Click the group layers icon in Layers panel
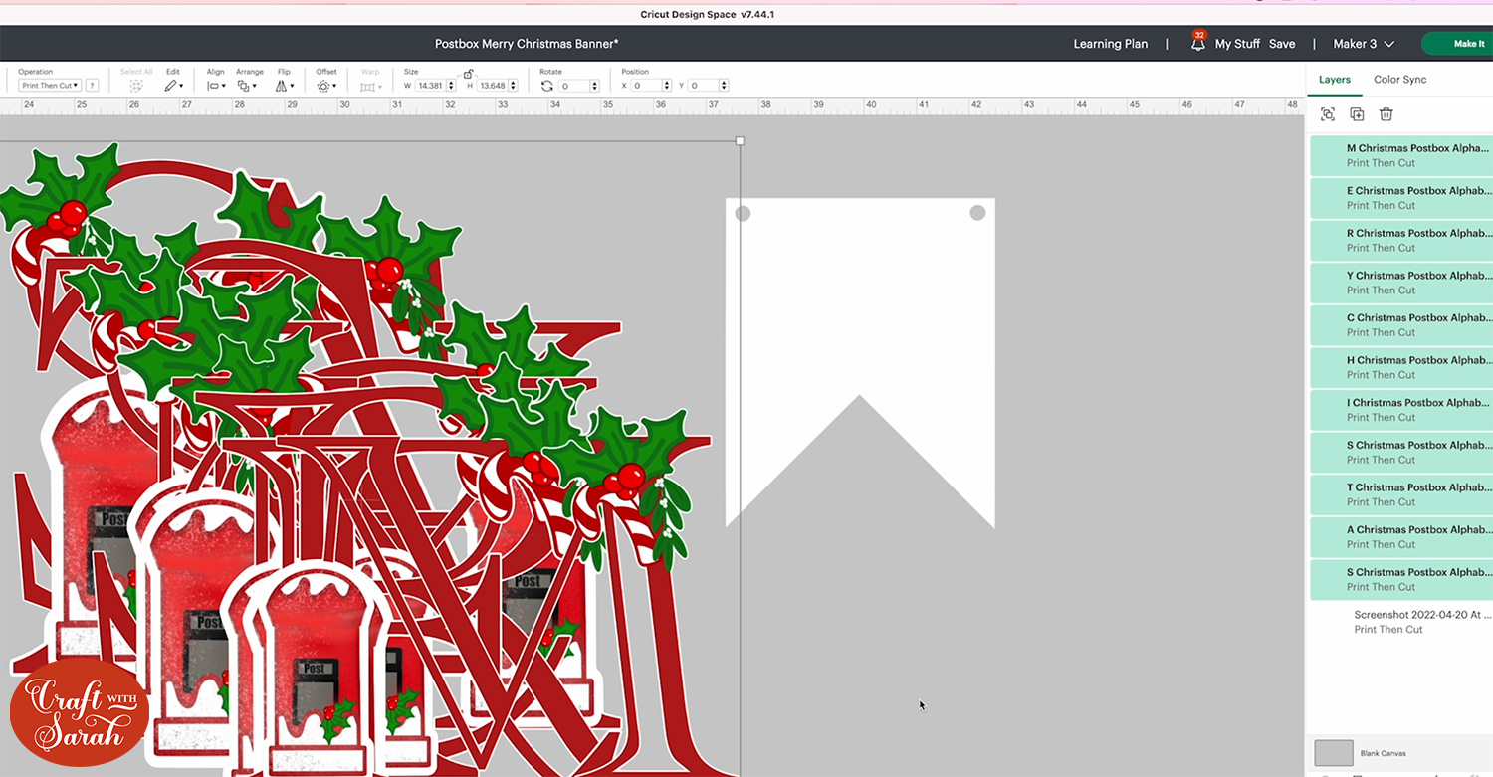The width and height of the screenshot is (1493, 777). [x=1328, y=114]
